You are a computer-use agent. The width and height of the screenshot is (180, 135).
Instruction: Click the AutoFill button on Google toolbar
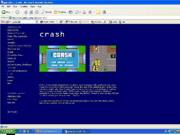[x=84, y=22]
